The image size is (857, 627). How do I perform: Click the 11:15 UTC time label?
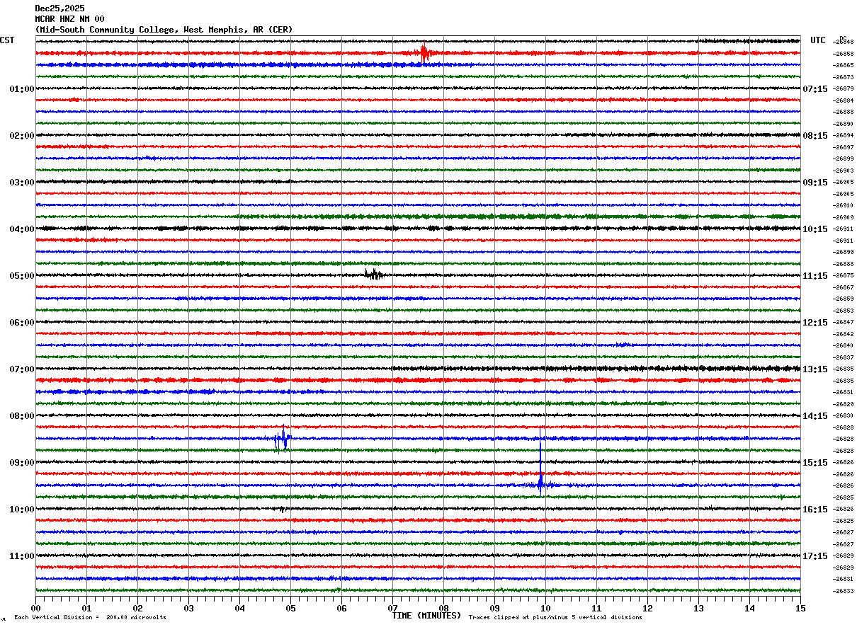815,276
